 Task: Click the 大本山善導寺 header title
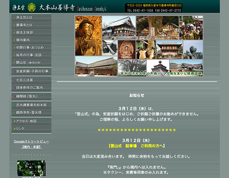click(57, 8)
